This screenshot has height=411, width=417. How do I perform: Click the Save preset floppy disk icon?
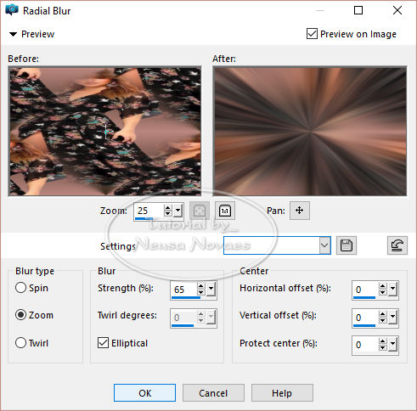pos(347,245)
